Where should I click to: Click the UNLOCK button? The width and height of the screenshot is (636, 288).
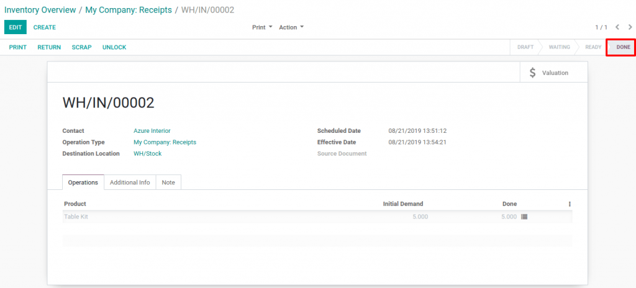[114, 47]
